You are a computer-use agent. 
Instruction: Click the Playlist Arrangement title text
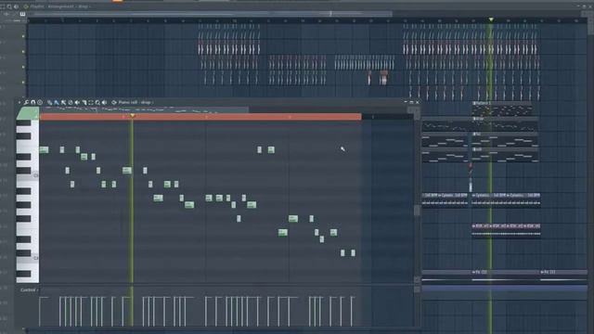coord(60,6)
